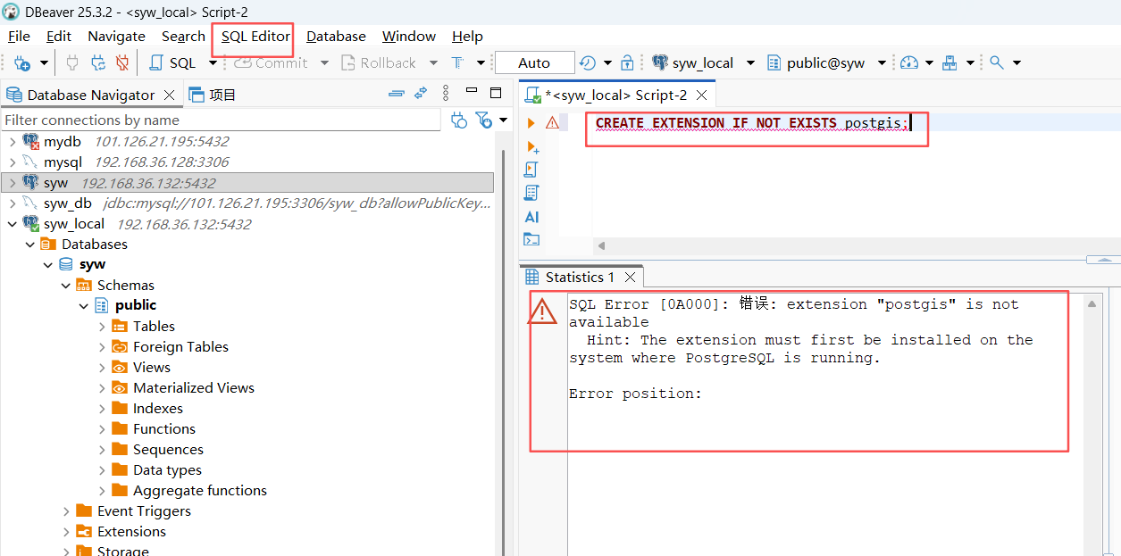Maximize the Database Navigator panel

pyautogui.click(x=496, y=93)
